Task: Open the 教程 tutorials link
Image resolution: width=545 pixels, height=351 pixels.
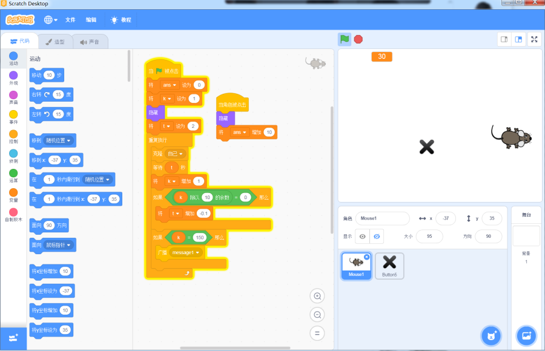Action: tap(121, 20)
